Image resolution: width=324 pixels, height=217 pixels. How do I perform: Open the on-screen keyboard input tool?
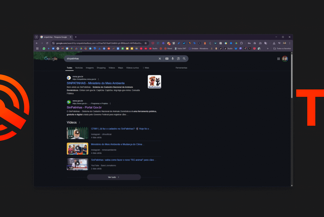tap(167, 59)
